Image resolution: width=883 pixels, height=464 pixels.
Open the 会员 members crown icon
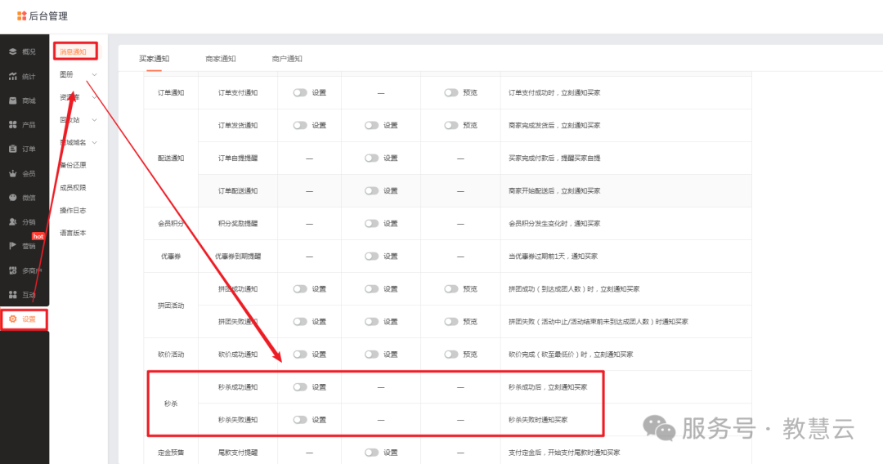click(x=13, y=173)
